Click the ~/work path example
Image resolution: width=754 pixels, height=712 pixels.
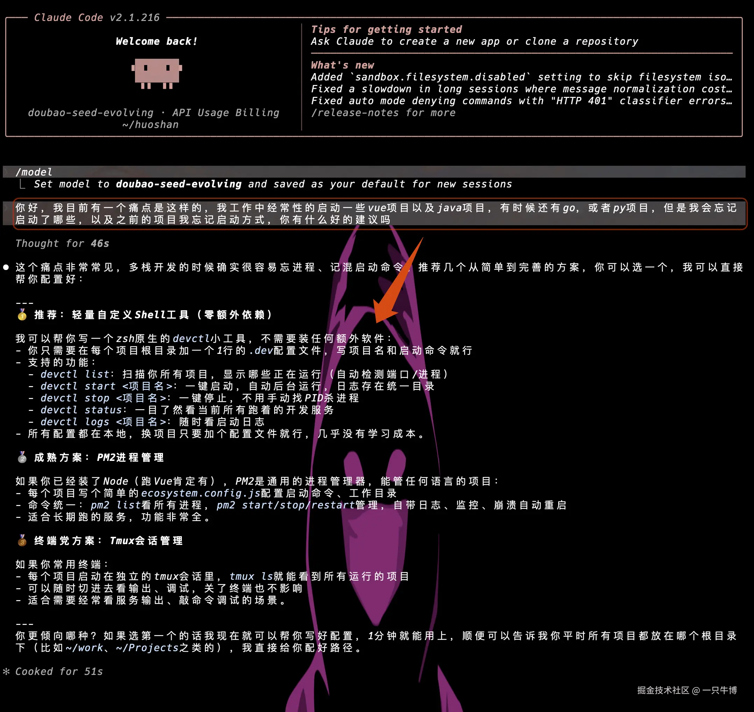84,648
